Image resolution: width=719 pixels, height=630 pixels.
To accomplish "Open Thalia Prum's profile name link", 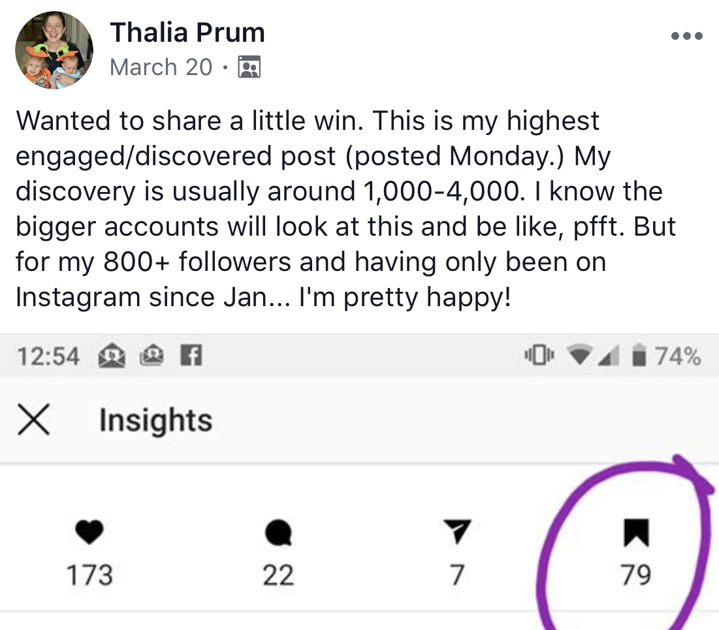I will tap(187, 33).
